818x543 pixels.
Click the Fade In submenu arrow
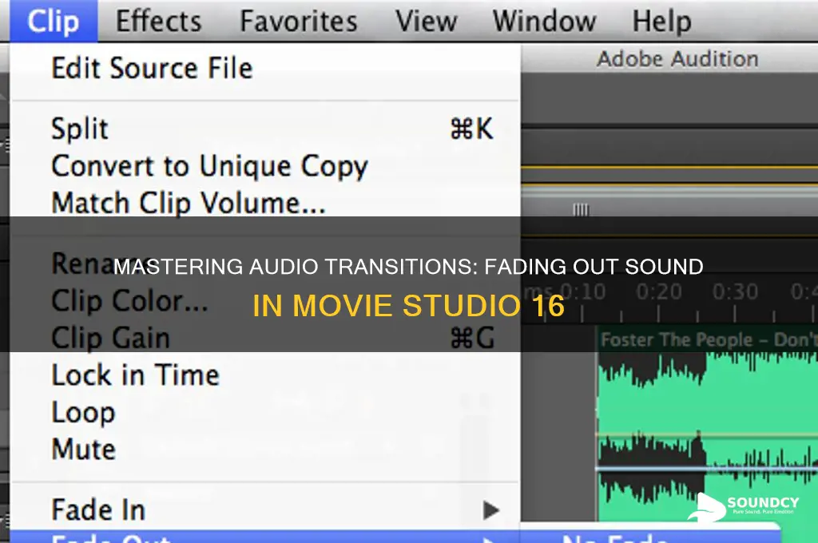490,510
